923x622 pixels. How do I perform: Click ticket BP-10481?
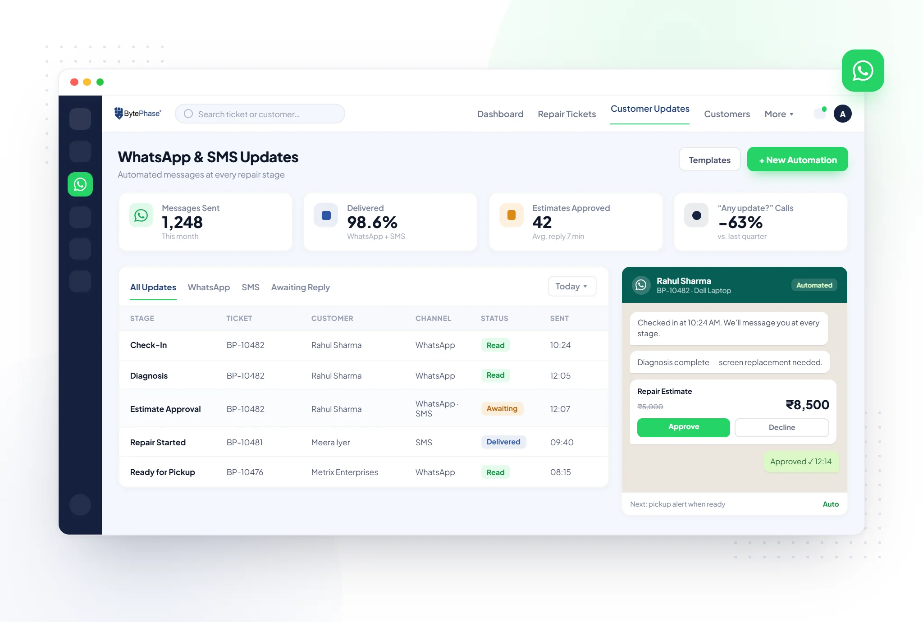245,443
